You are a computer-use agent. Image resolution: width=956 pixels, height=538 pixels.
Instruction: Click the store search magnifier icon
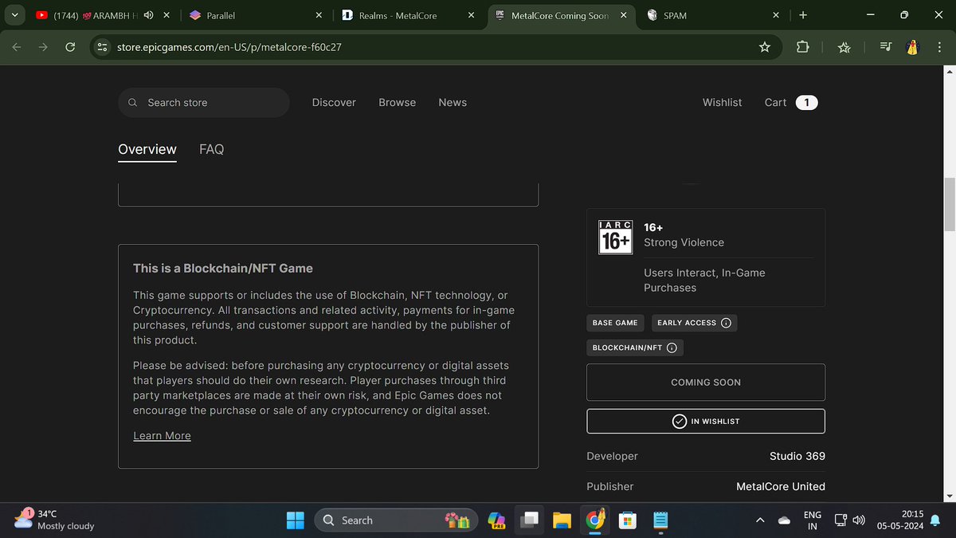click(x=131, y=103)
